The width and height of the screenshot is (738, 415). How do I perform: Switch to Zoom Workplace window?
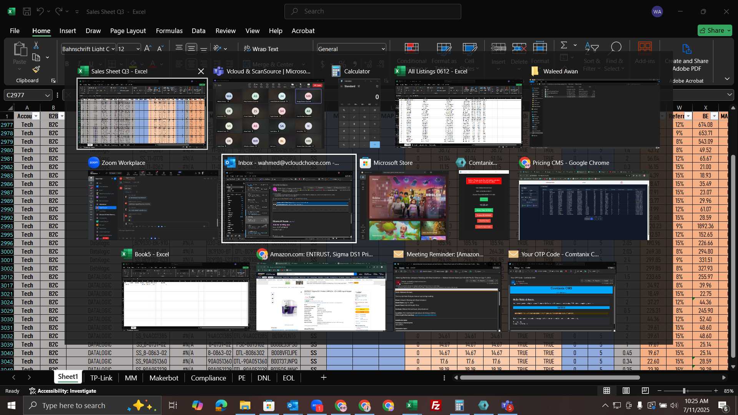[153, 205]
